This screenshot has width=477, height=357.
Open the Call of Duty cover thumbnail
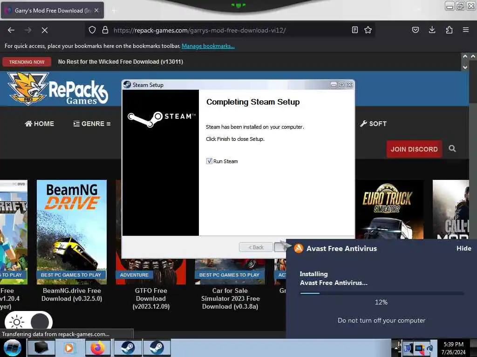point(450,210)
